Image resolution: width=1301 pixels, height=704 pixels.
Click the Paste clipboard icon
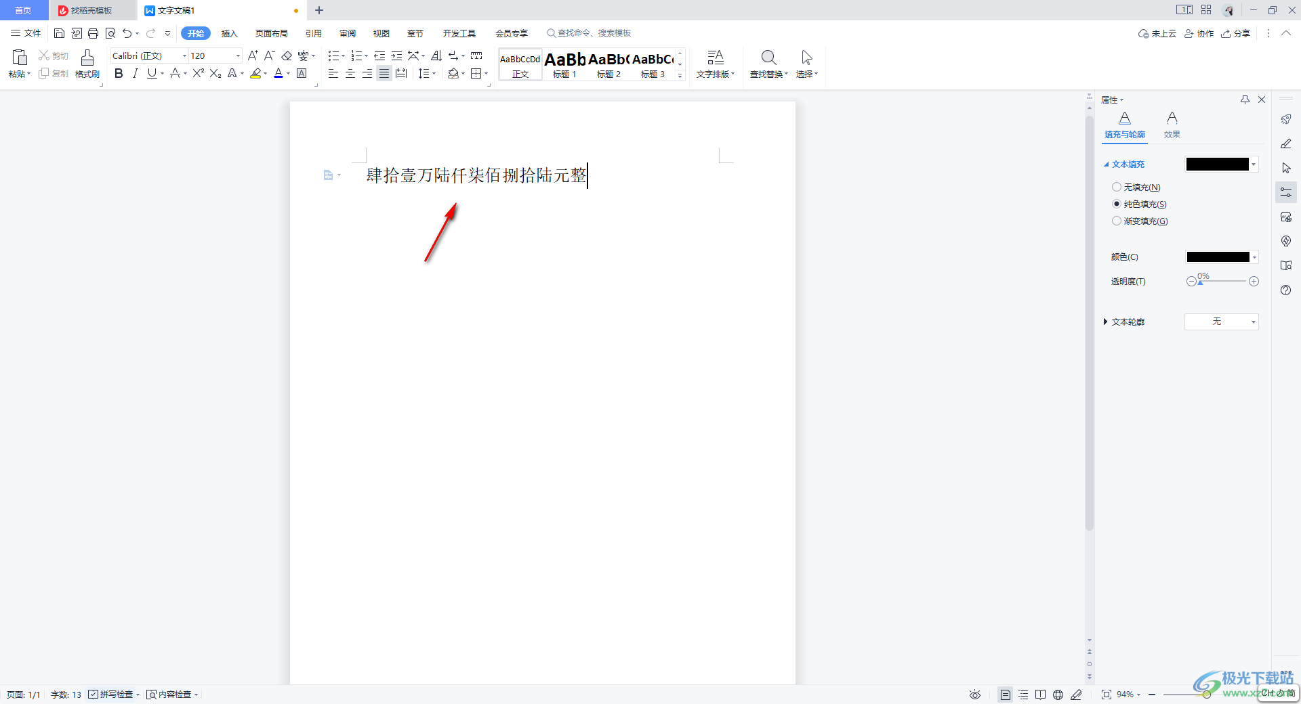coord(20,58)
